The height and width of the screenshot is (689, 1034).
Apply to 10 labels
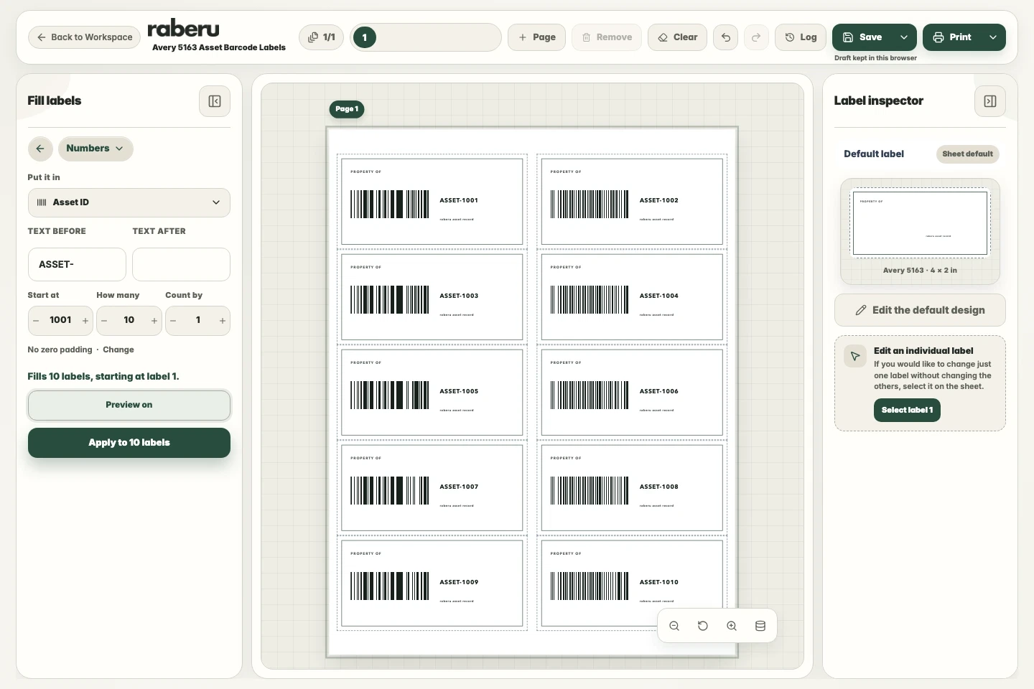[x=129, y=443]
